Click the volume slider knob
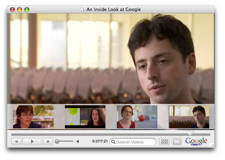Image resolution: width=225 pixels, height=160 pixels. [x=57, y=141]
